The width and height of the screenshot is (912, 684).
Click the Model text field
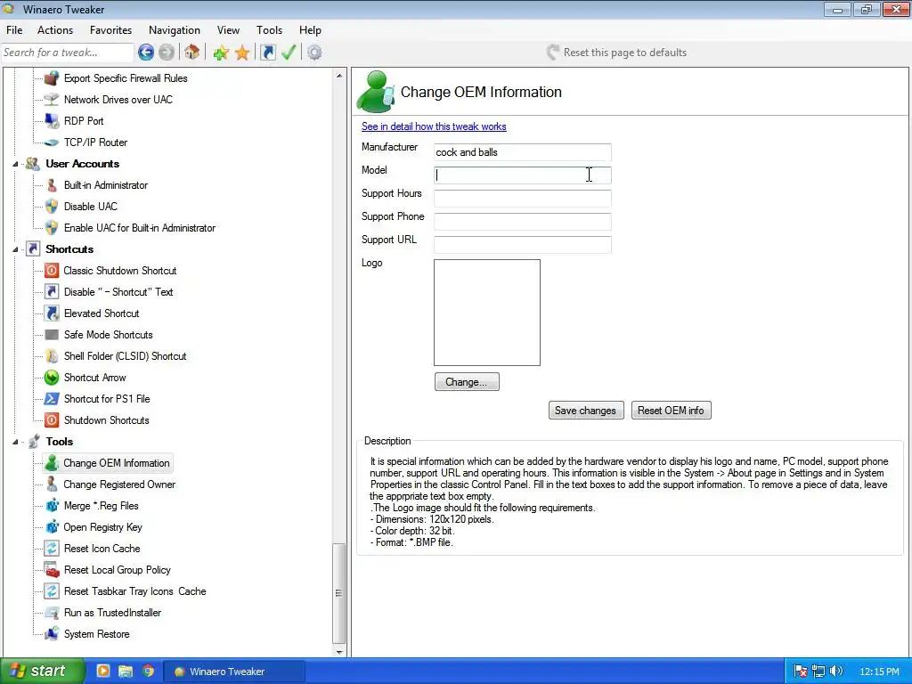(x=522, y=175)
